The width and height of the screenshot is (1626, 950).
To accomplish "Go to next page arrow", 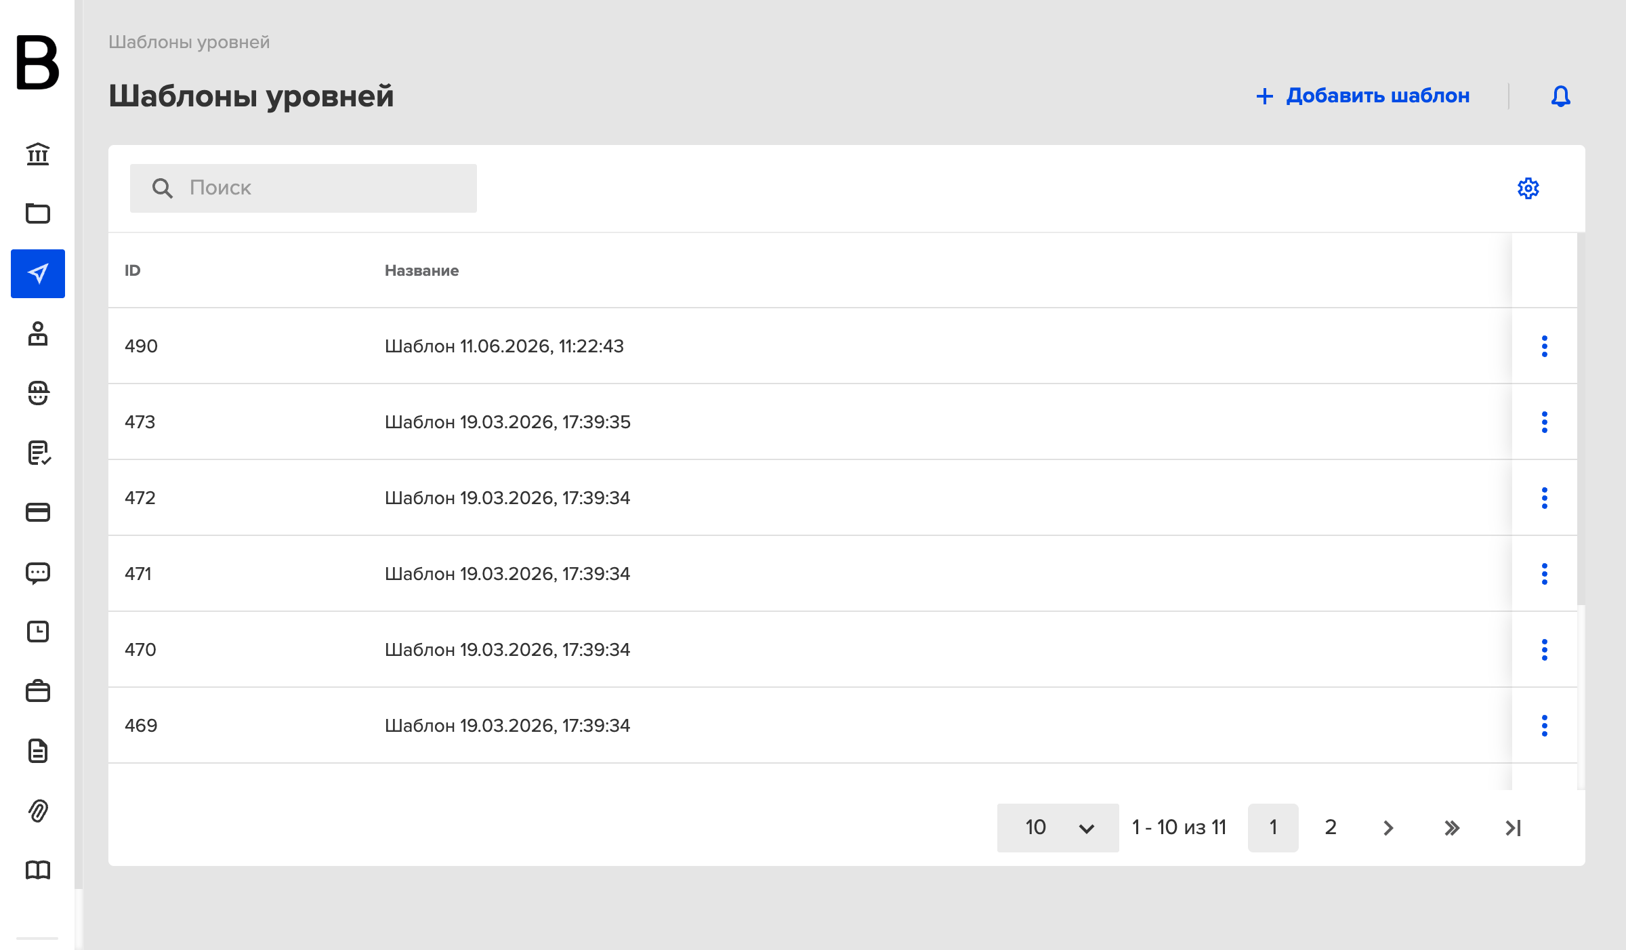I will [1388, 828].
